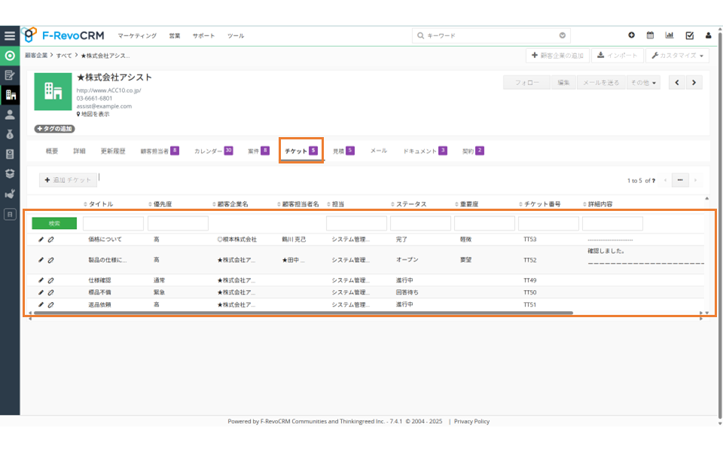Open the open-box products sidebar icon

pos(10,174)
